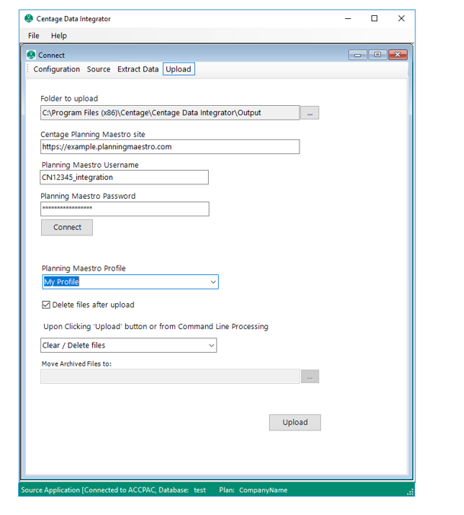464x515 pixels.
Task: Click the toolbar grip handle beside Configuration
Action: click(28, 69)
